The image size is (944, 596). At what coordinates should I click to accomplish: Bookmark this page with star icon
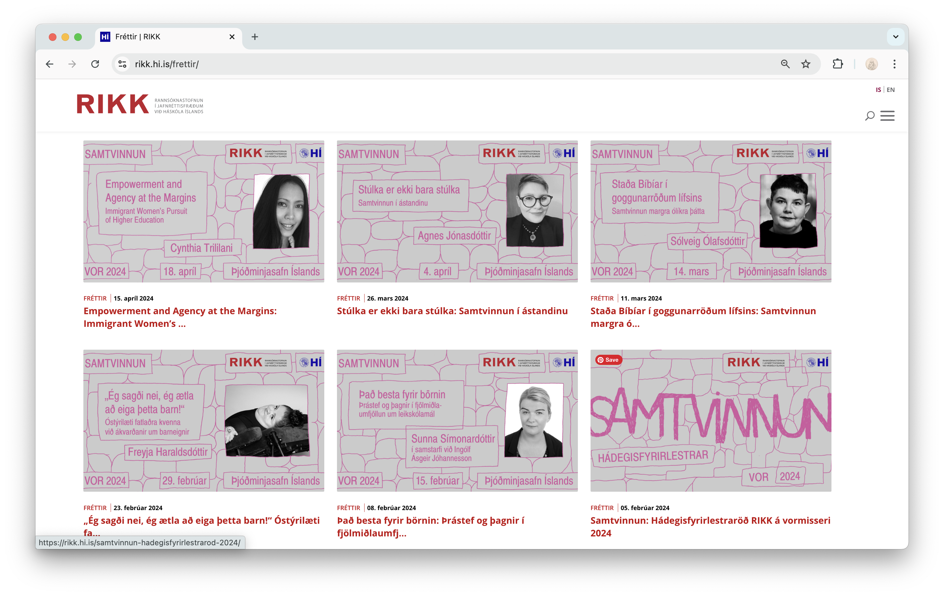[x=805, y=64]
